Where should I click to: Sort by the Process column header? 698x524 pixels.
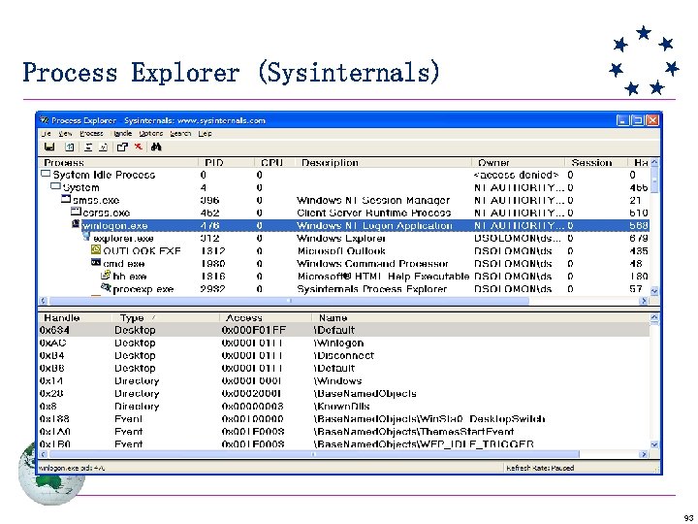coord(118,163)
